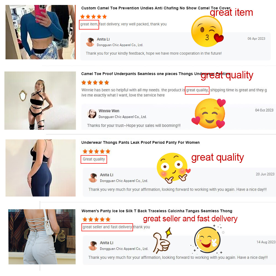Open Women's Panty Ice Silk T Back title

click(157, 211)
